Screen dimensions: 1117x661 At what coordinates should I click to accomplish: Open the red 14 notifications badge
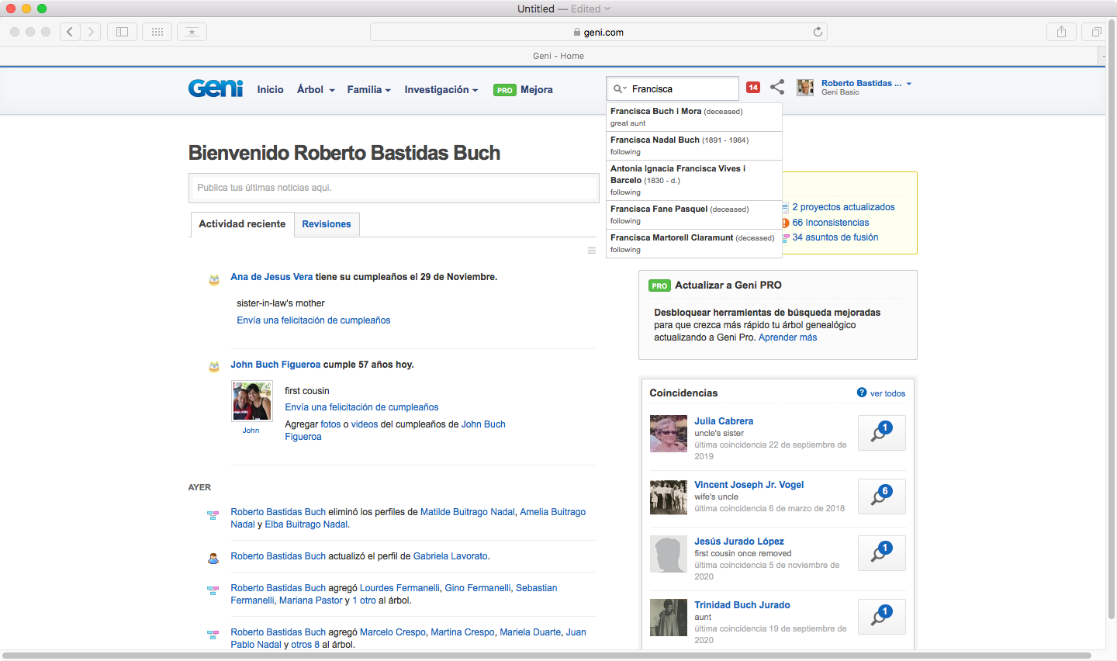coord(752,88)
